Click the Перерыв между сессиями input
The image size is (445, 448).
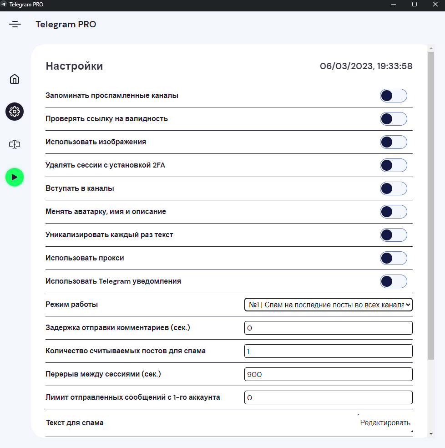pos(329,374)
